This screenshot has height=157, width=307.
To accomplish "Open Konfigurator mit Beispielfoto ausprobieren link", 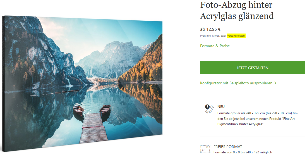I will click(x=236, y=83).
